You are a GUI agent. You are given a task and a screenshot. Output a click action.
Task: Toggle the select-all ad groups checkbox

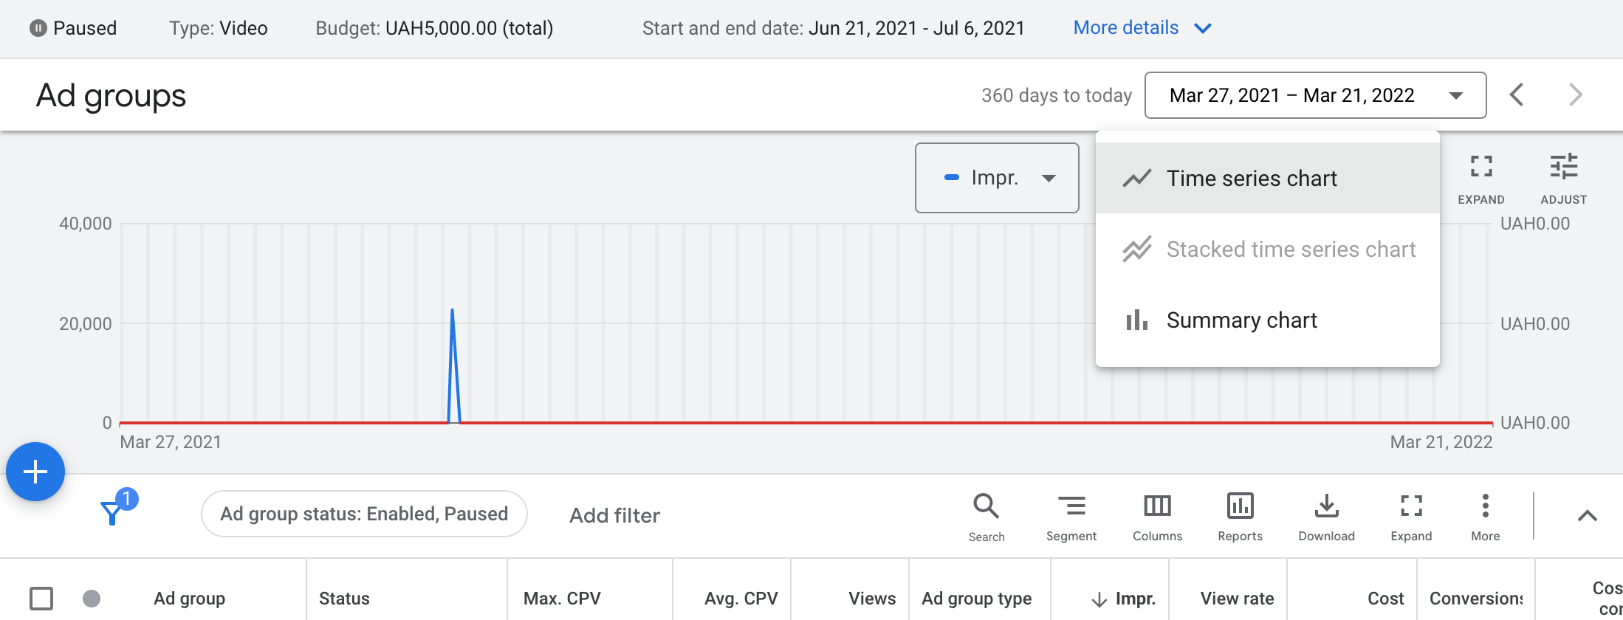[41, 598]
